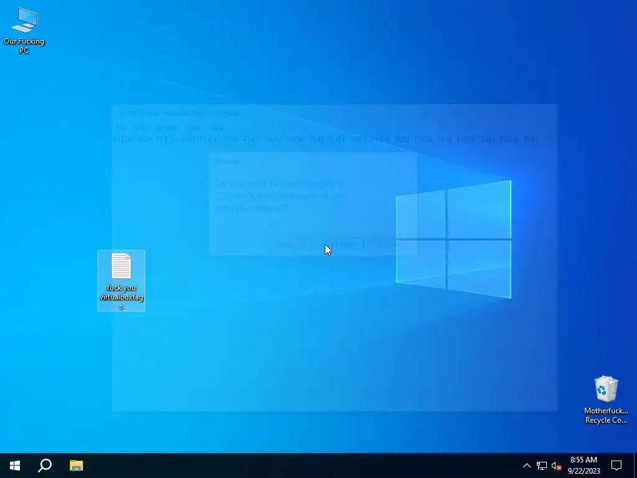Select the text document file on the desktop
The image size is (637, 478).
tap(121, 281)
